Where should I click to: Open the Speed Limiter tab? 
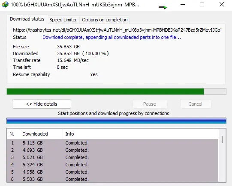tap(63, 20)
